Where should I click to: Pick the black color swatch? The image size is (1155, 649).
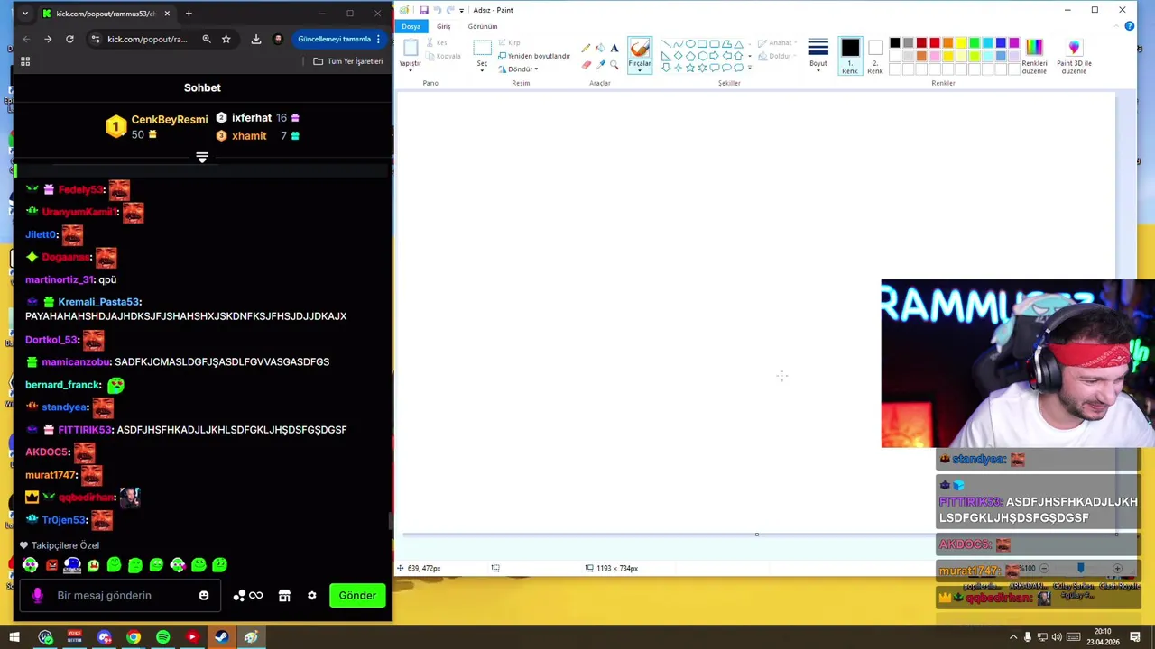[895, 43]
